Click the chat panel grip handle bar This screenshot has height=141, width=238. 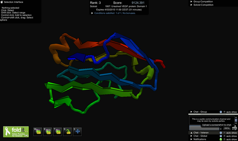[x=213, y=114]
